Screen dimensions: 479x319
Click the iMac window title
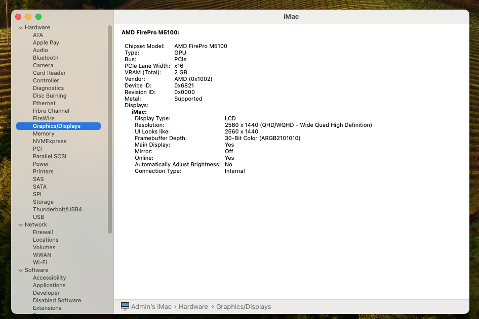291,17
